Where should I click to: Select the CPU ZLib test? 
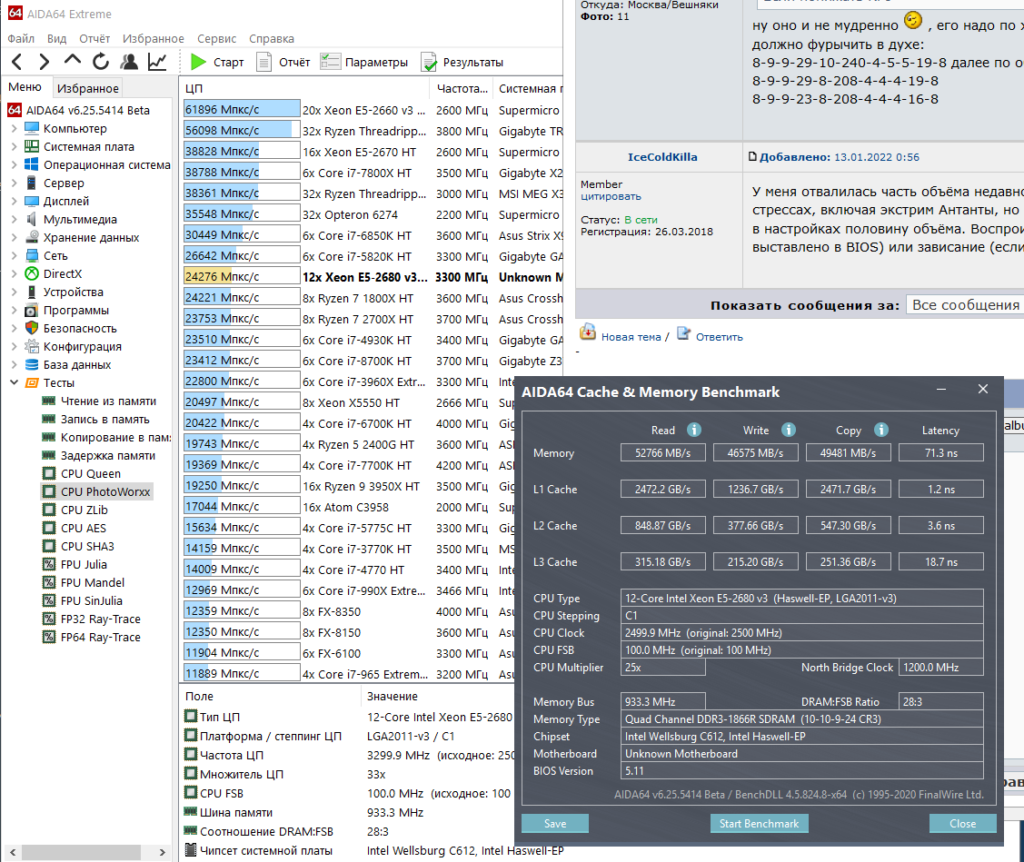(x=85, y=510)
